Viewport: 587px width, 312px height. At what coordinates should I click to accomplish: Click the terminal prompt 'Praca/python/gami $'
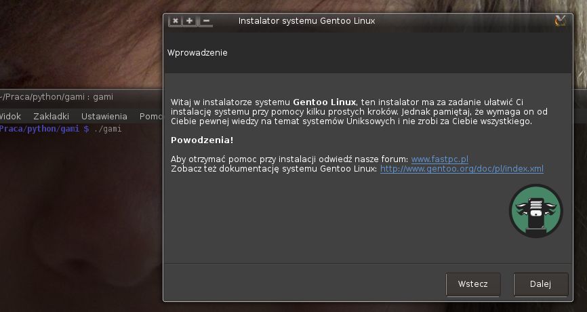(x=45, y=130)
